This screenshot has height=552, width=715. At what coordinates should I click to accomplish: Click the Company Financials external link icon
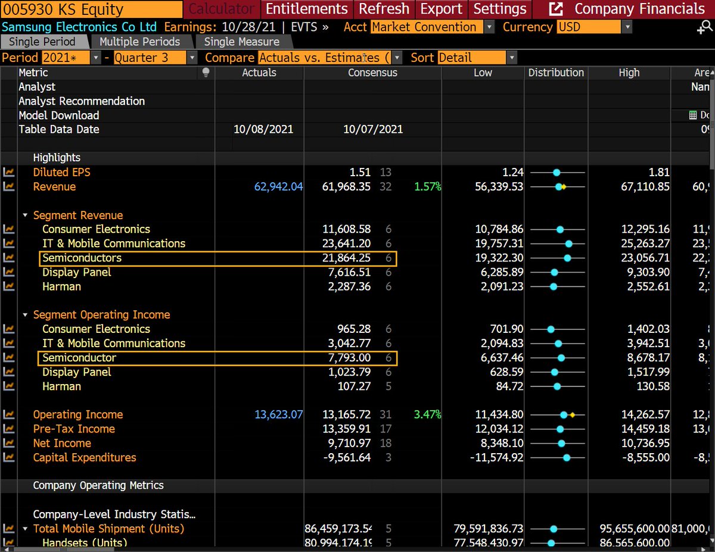555,9
